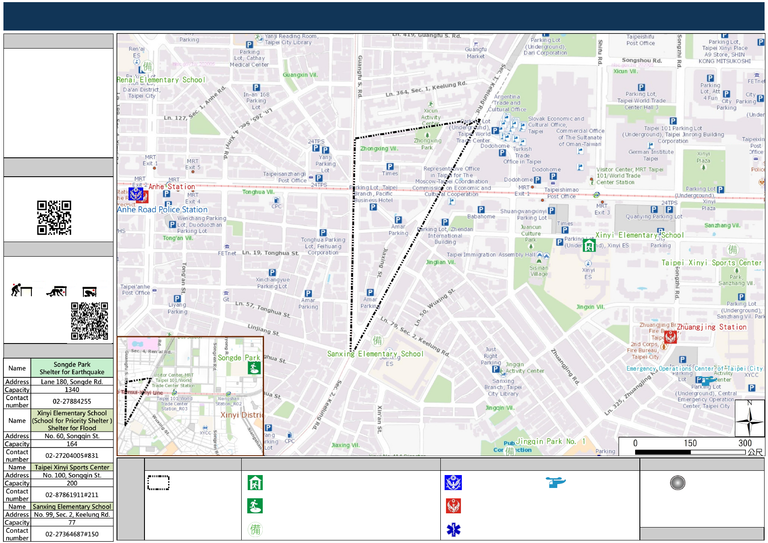This screenshot has width=768, height=543.
Task: Click the north arrow compass rose on the map
Action: (750, 418)
